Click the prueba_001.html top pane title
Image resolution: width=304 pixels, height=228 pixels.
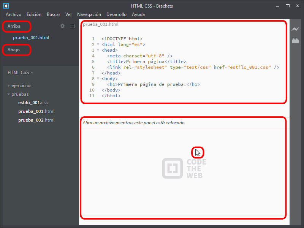click(101, 24)
